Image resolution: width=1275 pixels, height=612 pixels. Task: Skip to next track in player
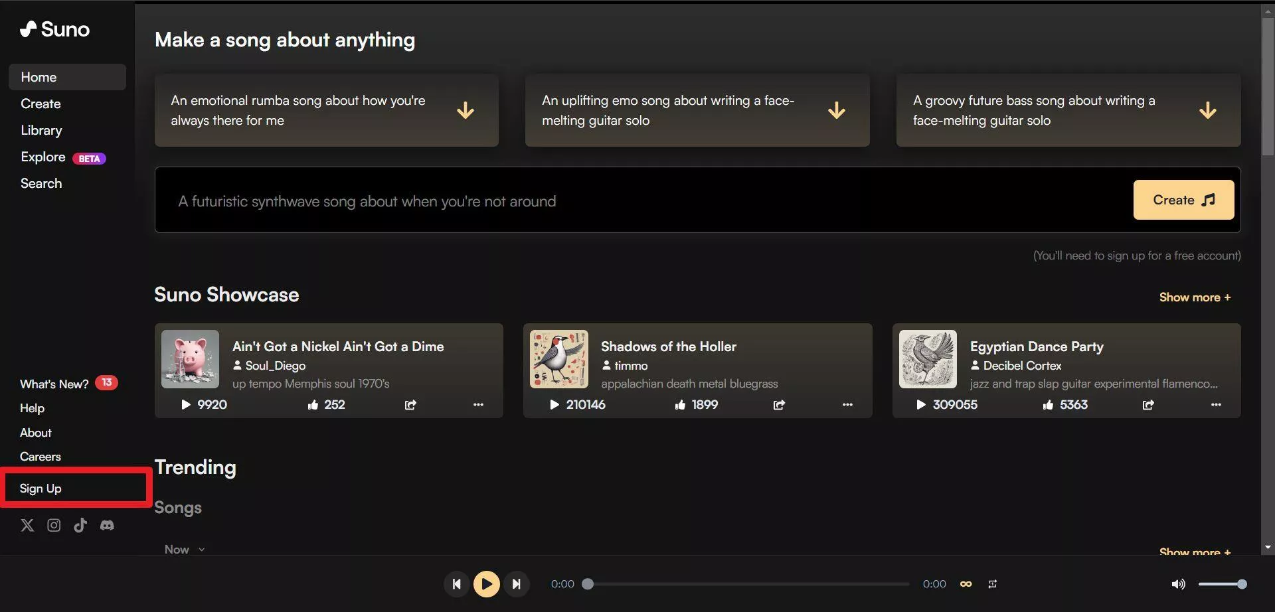pyautogui.click(x=516, y=584)
